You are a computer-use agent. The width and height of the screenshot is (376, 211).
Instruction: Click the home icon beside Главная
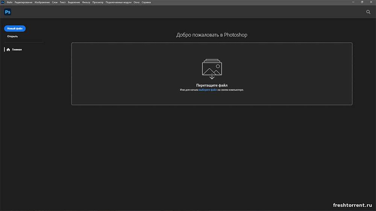click(8, 49)
